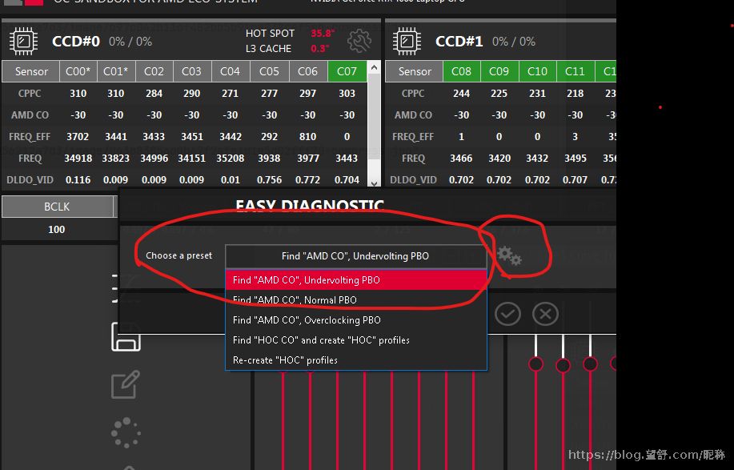Viewport: 734px width, 470px height.
Task: Toggle green core C11 header in CCD#1
Action: (576, 71)
